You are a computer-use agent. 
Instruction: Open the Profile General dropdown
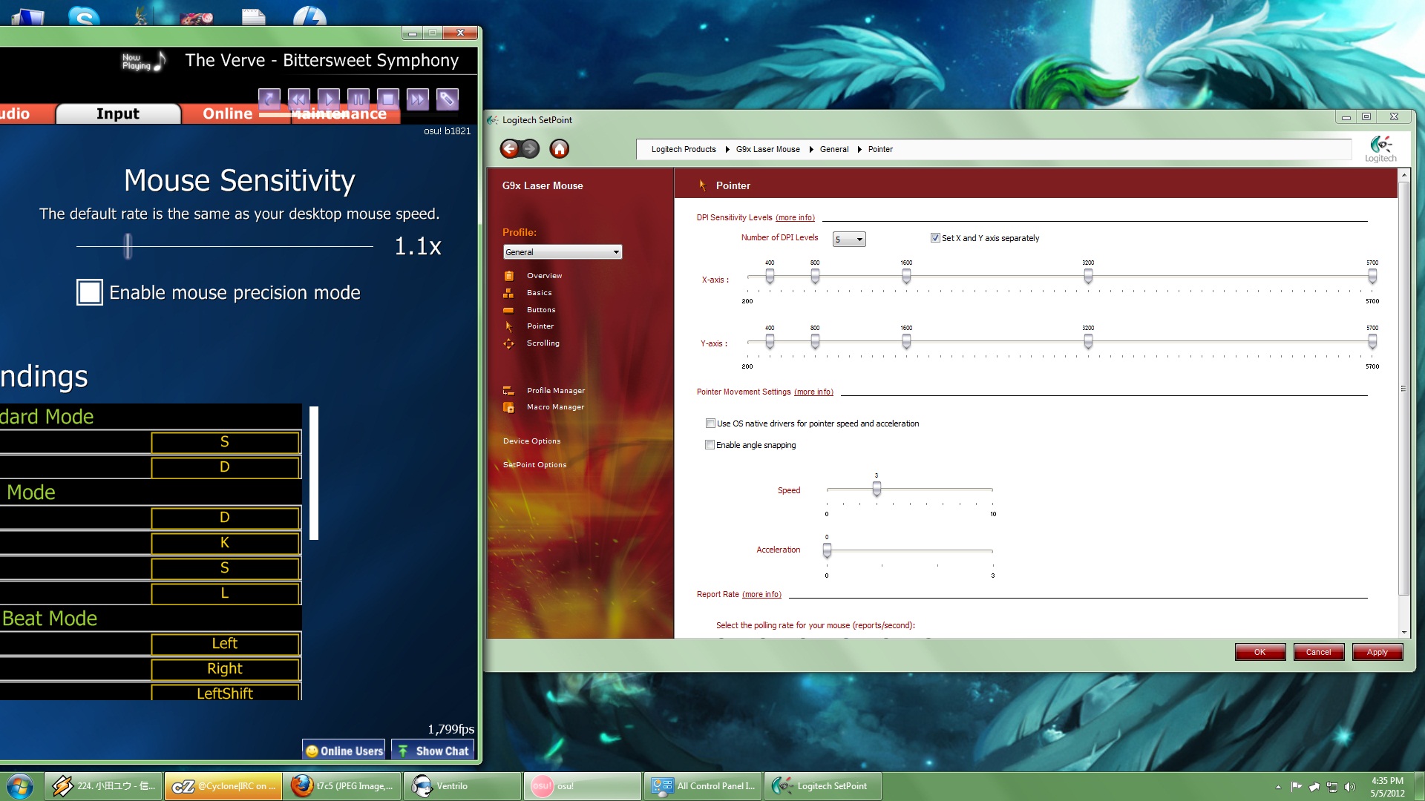click(x=563, y=252)
